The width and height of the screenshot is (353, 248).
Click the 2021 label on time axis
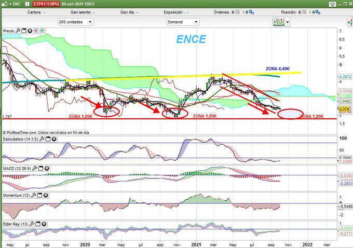click(x=196, y=244)
